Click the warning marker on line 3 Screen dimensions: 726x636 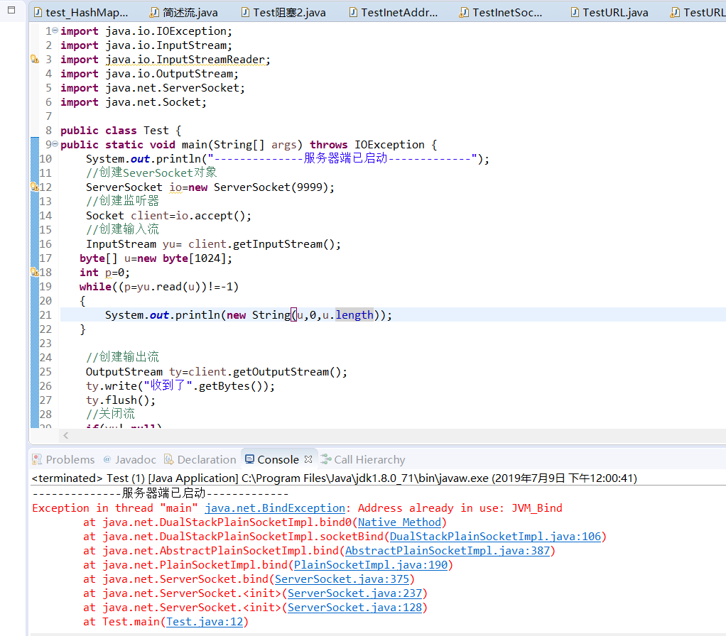(x=35, y=59)
